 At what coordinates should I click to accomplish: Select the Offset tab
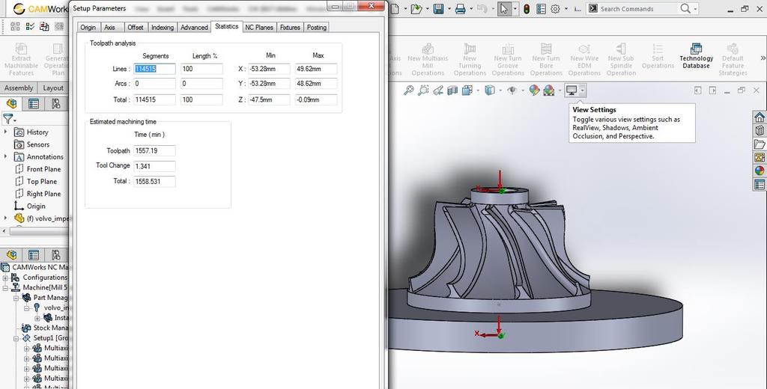[x=136, y=28]
